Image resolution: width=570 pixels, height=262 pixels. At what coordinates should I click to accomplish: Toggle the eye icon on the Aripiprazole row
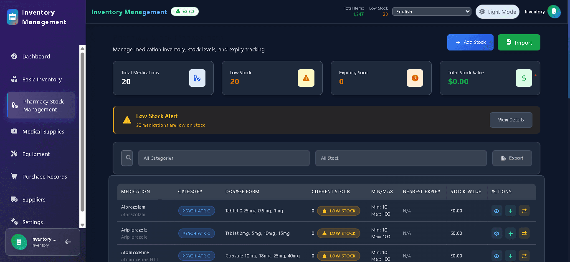click(x=497, y=233)
